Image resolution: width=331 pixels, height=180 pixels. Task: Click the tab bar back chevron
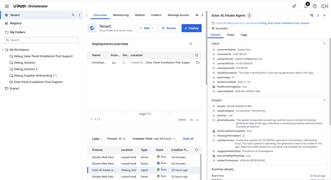point(87,15)
